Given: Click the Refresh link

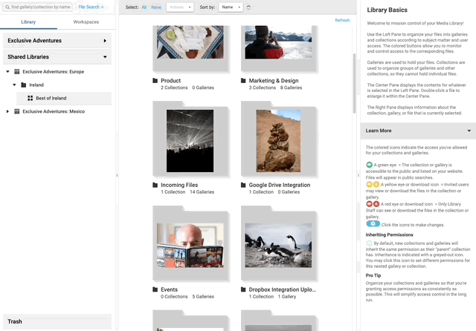Looking at the screenshot, I should (x=342, y=20).
